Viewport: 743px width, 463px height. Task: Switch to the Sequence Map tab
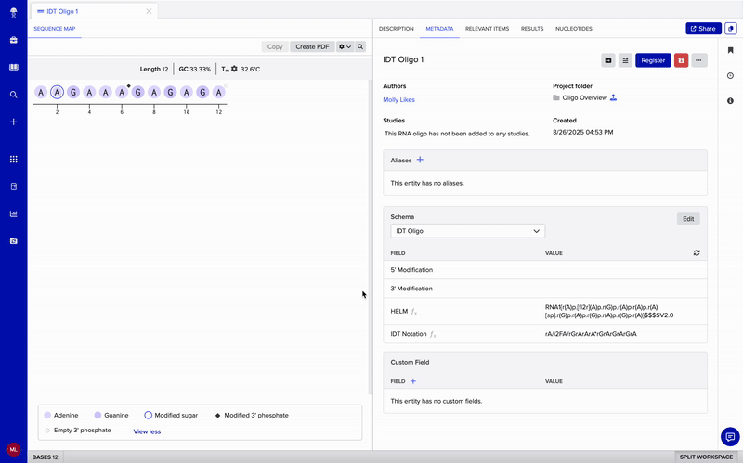tap(55, 29)
